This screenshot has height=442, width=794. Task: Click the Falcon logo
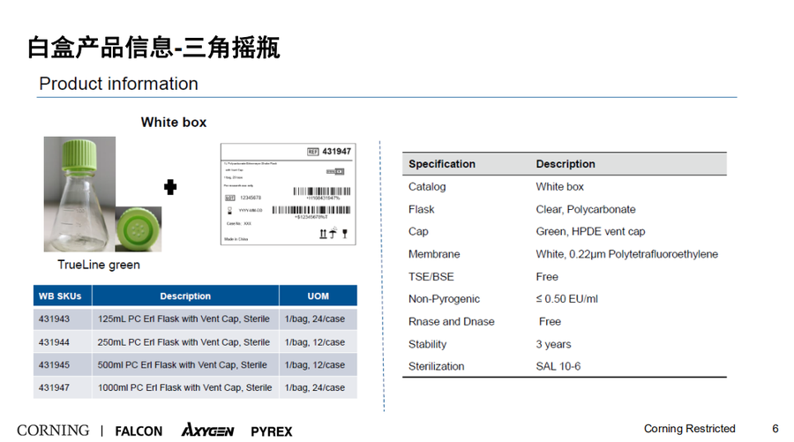pos(139,431)
